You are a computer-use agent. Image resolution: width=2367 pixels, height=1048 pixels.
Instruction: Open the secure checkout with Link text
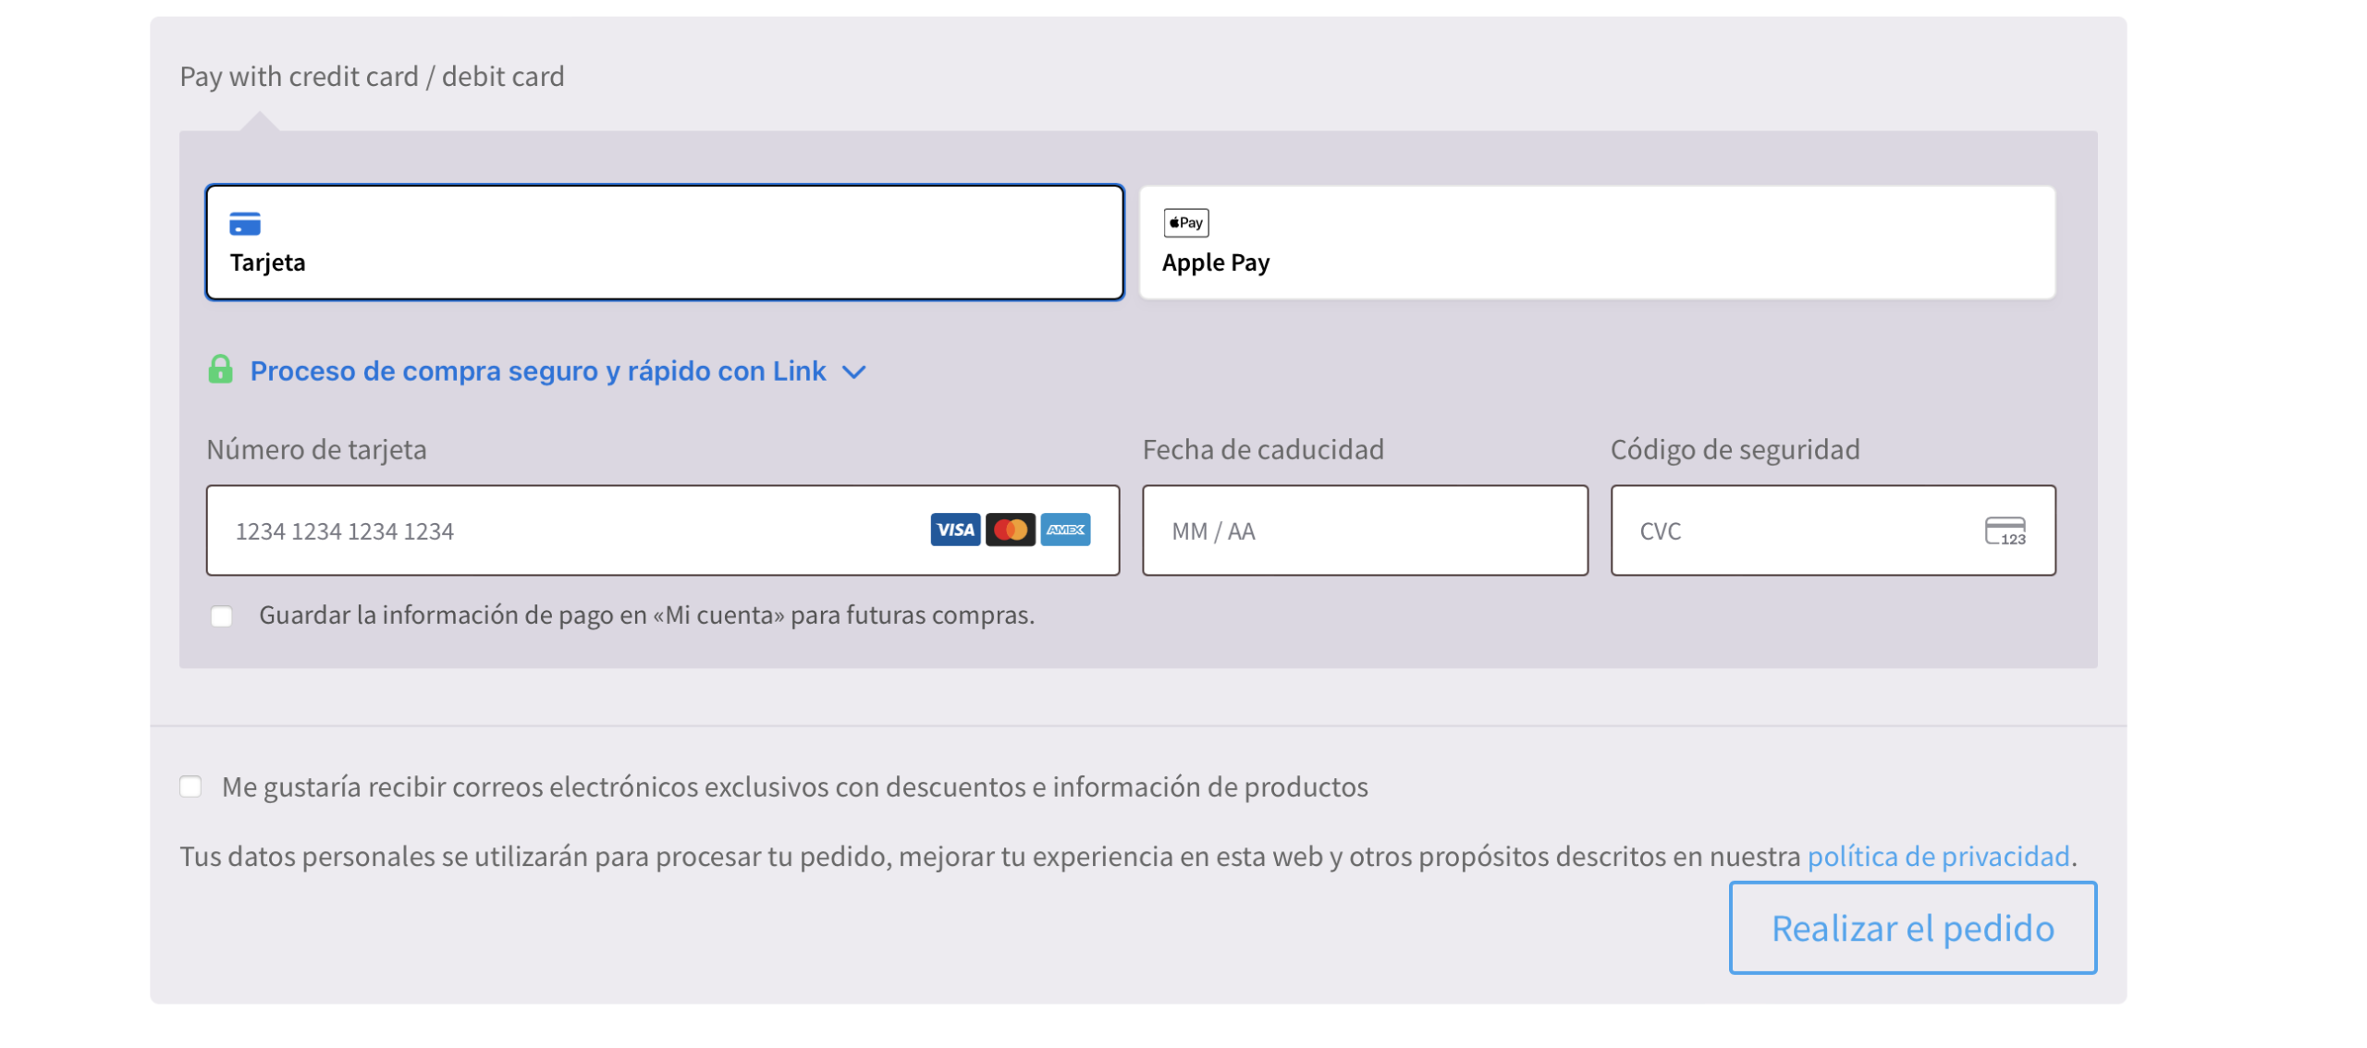click(537, 371)
